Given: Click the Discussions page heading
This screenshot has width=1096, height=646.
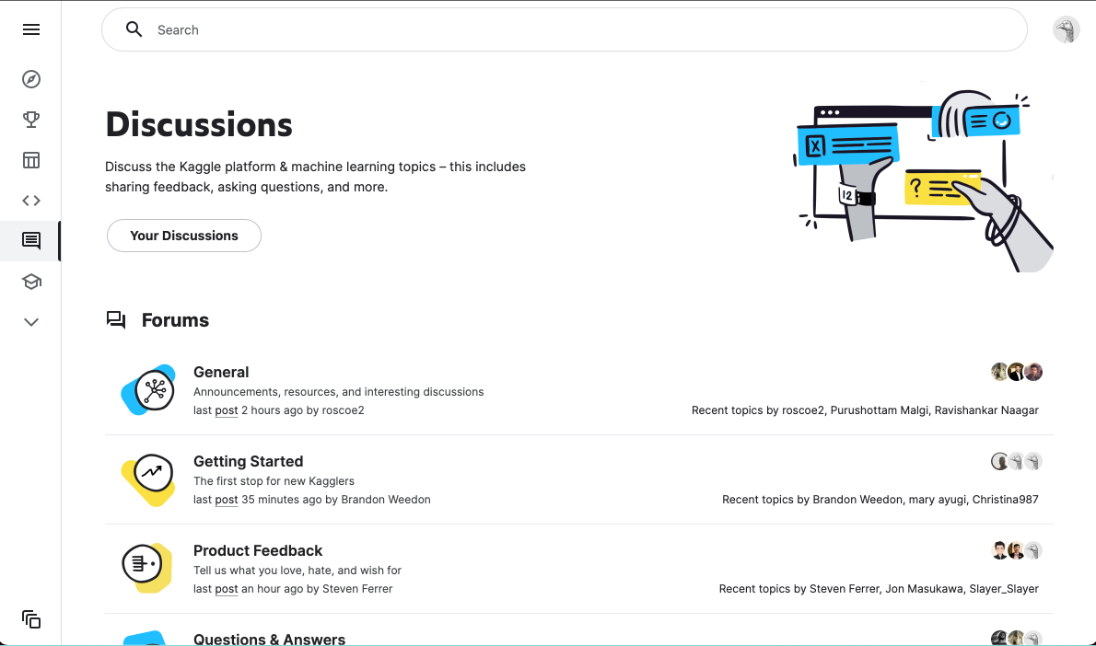Looking at the screenshot, I should pos(199,124).
